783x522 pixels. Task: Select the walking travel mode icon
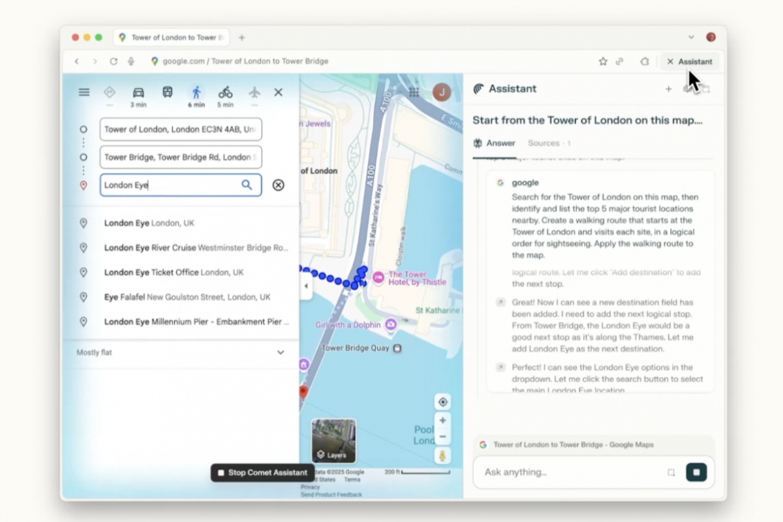click(x=196, y=93)
